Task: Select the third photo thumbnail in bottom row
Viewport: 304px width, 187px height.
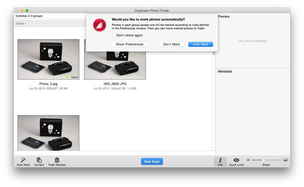Action: (49, 133)
